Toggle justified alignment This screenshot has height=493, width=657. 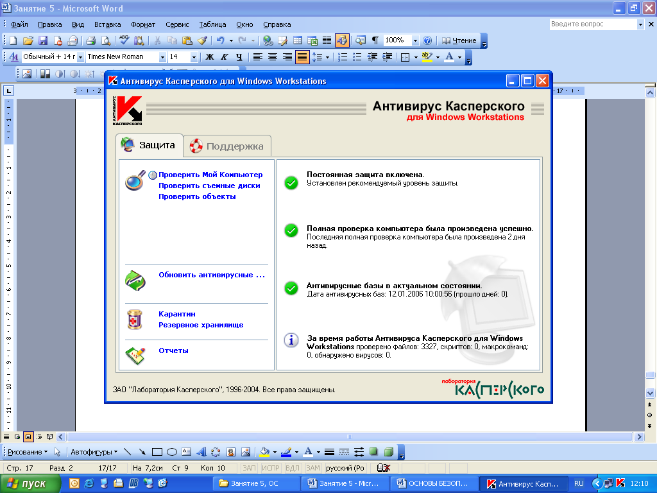pos(302,57)
